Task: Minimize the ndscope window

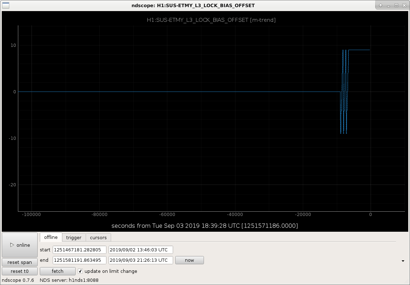Action: 388,5
